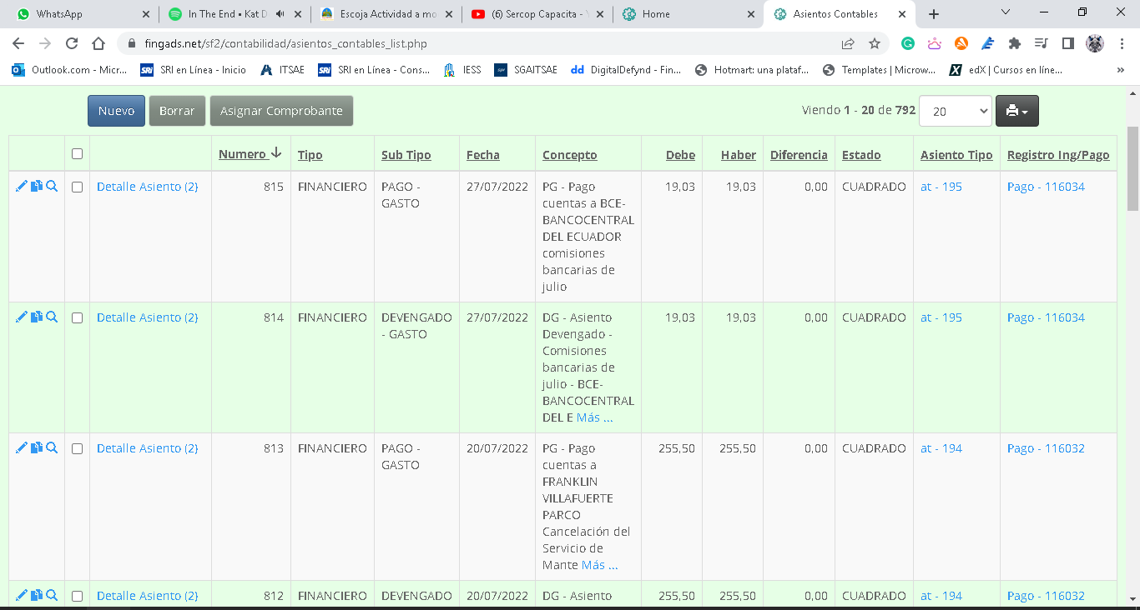Open the browser extensions puzzle icon
1140x610 pixels.
pyautogui.click(x=1014, y=43)
